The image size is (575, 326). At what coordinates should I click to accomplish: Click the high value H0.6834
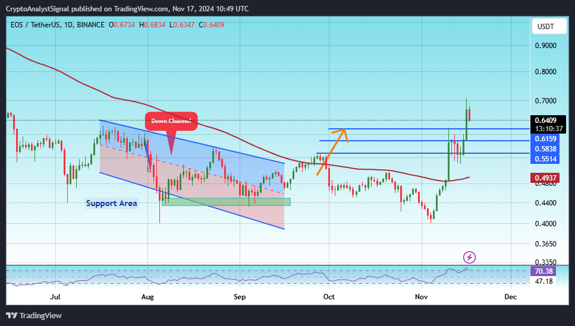point(152,25)
